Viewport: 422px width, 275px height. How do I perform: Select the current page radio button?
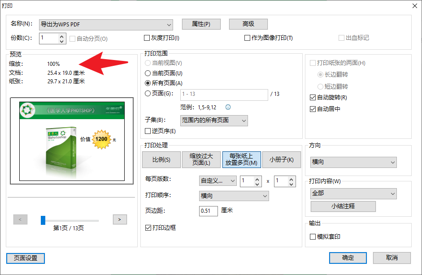(148, 73)
